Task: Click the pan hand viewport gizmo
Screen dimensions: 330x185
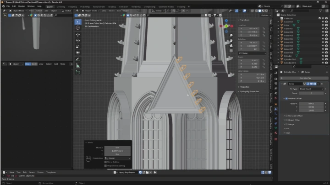Action: pyautogui.click(x=231, y=41)
